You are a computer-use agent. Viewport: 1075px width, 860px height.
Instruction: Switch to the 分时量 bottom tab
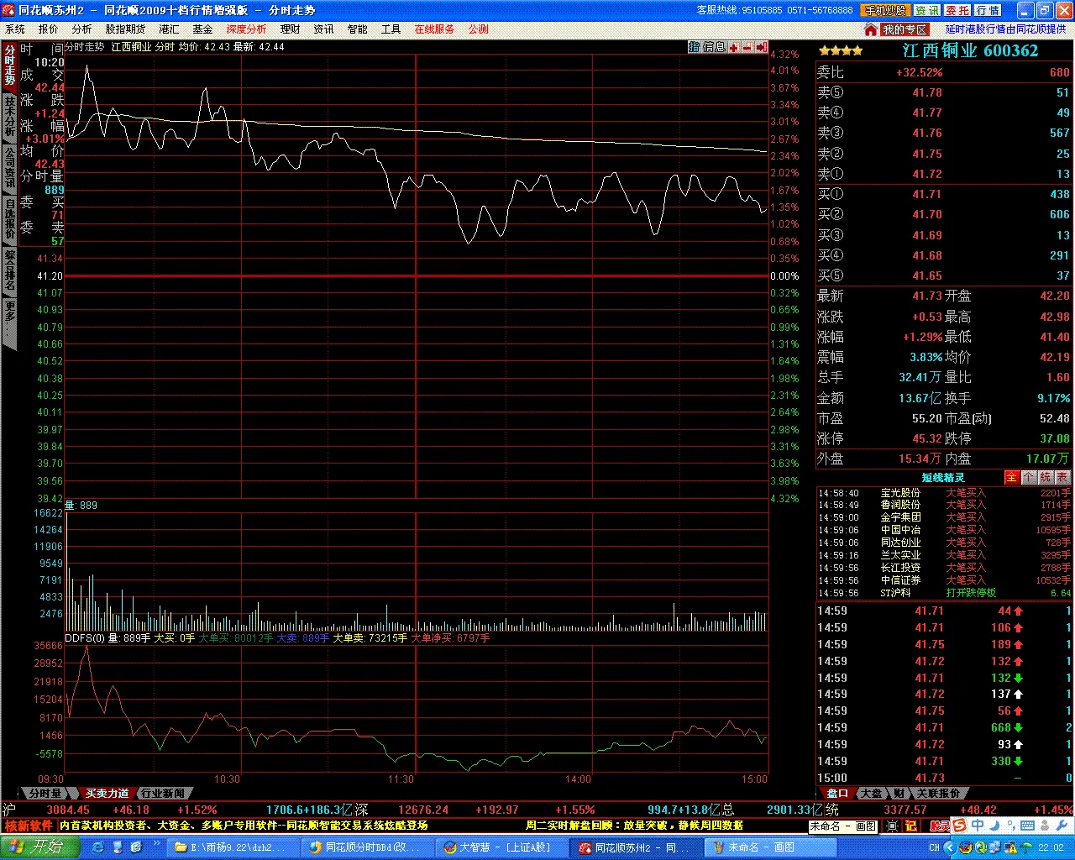[x=45, y=793]
